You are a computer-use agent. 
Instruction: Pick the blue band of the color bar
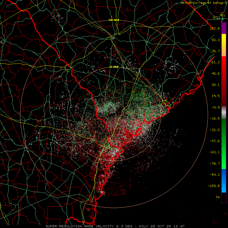click(224, 181)
